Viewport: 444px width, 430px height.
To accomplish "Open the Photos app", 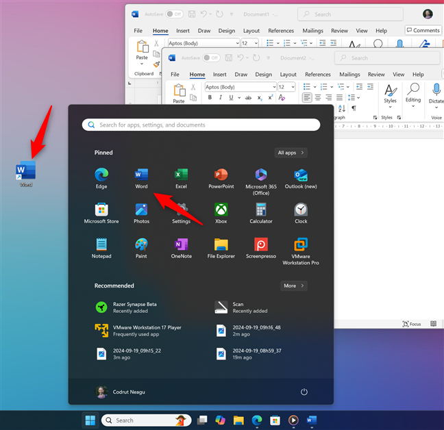I will pyautogui.click(x=141, y=213).
